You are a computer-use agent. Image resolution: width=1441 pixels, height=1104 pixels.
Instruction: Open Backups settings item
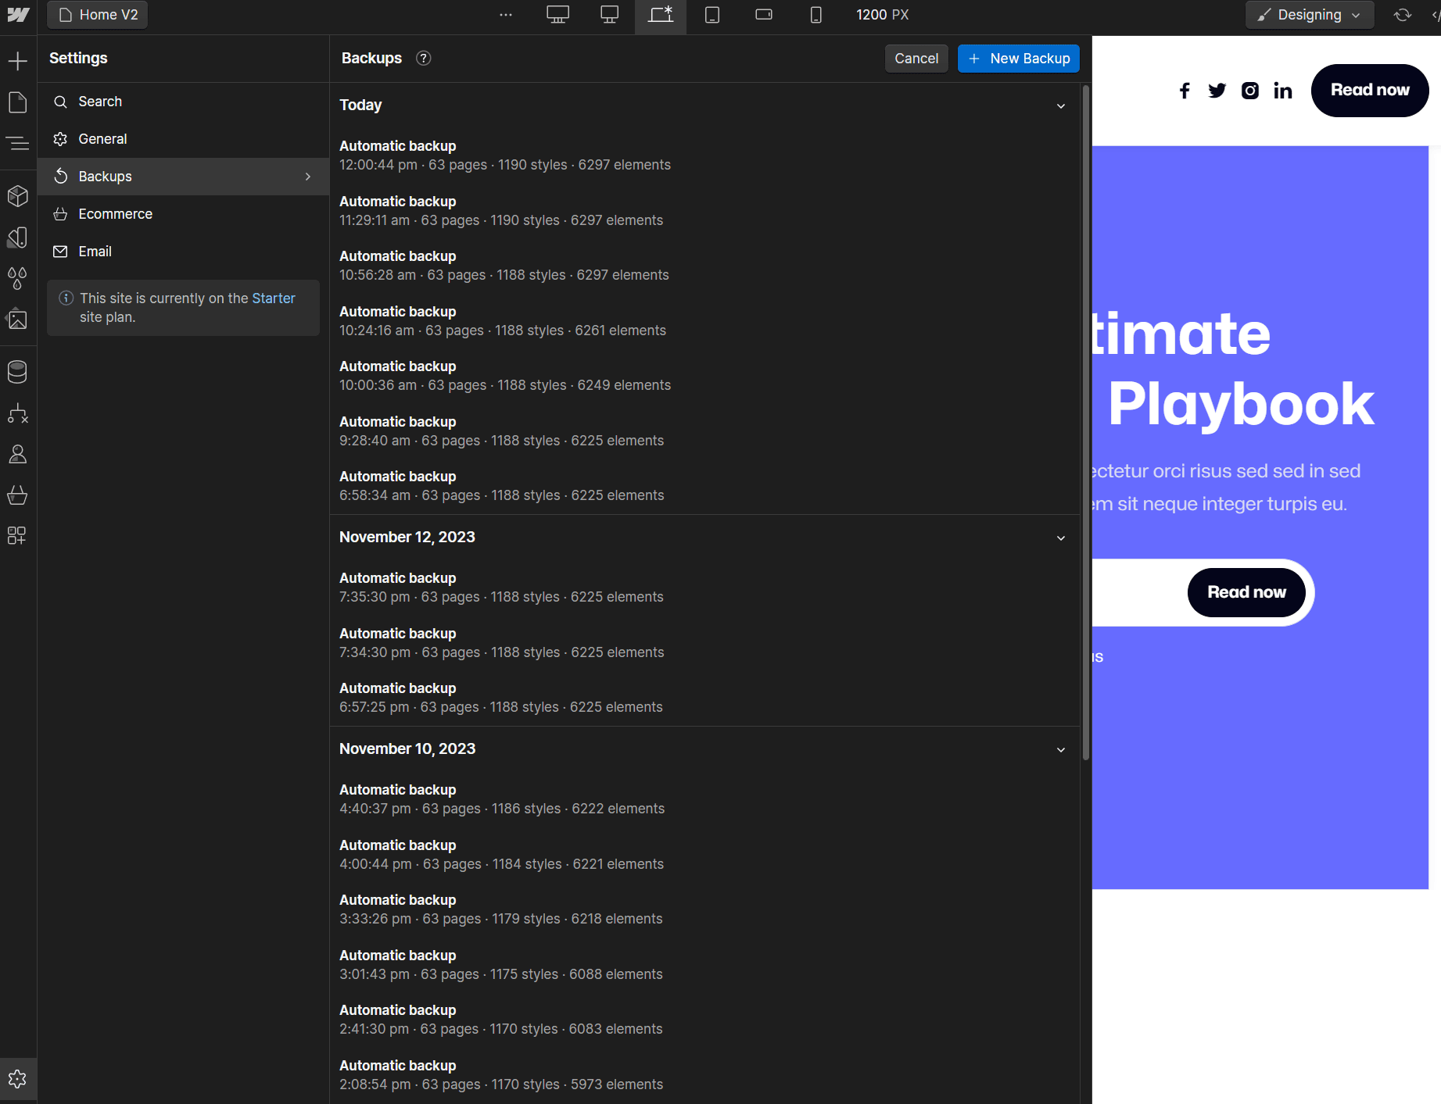[x=183, y=177]
